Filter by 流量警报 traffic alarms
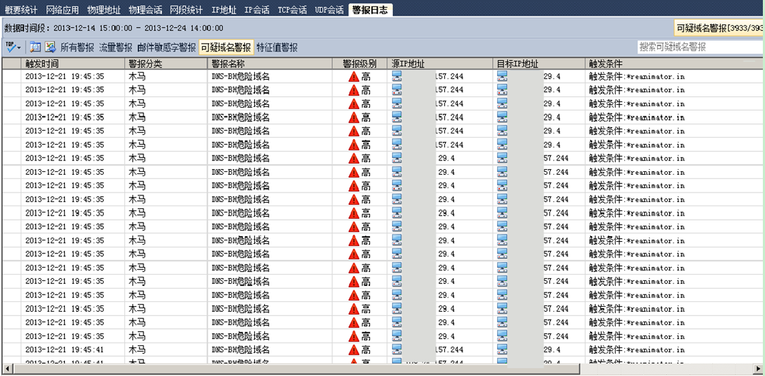This screenshot has width=765, height=376. tap(116, 48)
